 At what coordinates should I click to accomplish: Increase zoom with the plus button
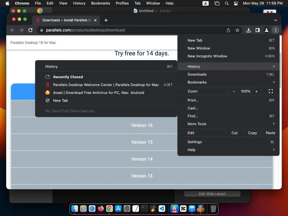tap(256, 91)
